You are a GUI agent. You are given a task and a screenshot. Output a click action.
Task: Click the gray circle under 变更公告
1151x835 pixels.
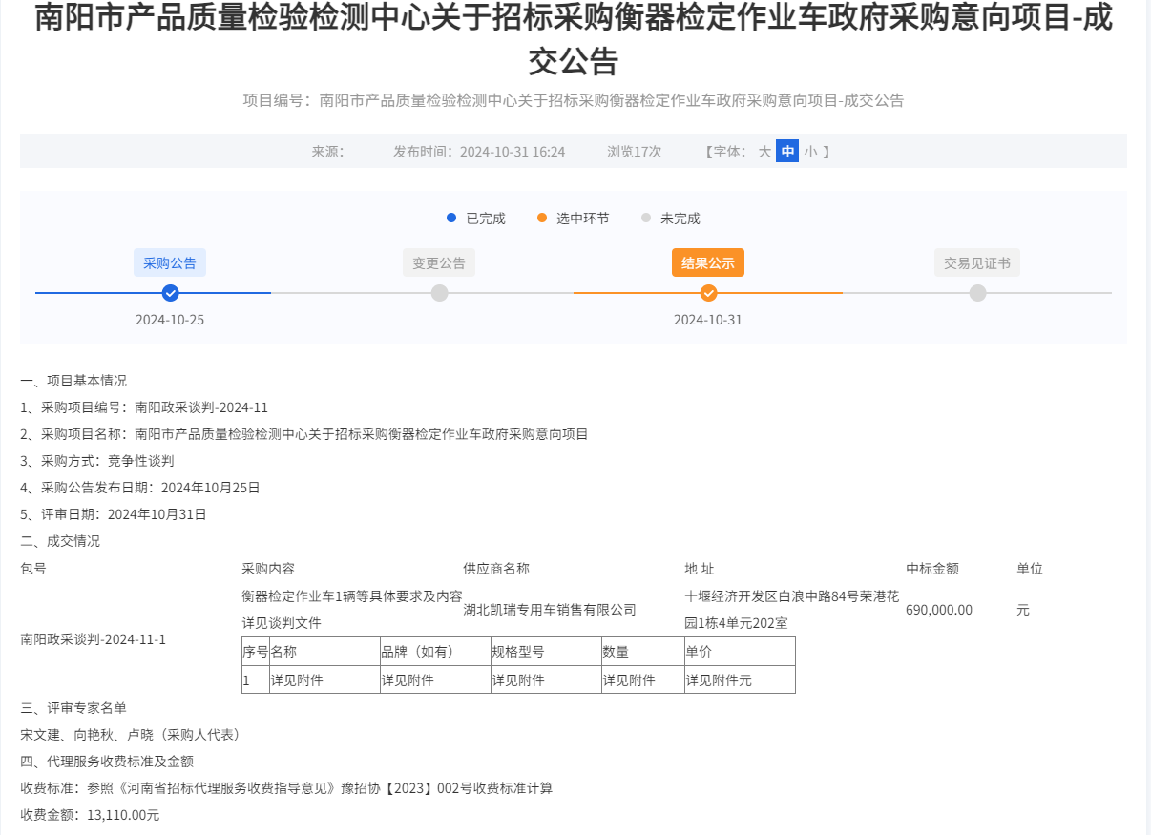pyautogui.click(x=439, y=293)
